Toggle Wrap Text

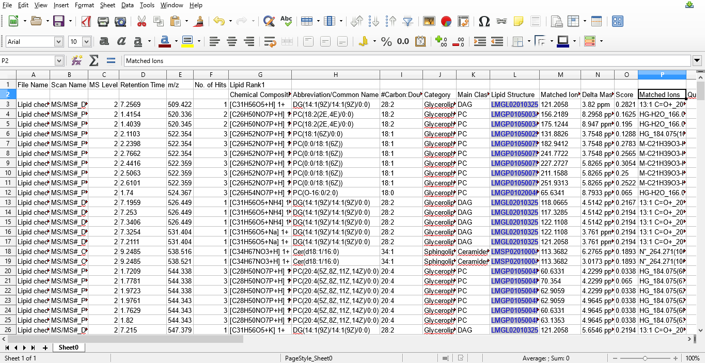(270, 42)
